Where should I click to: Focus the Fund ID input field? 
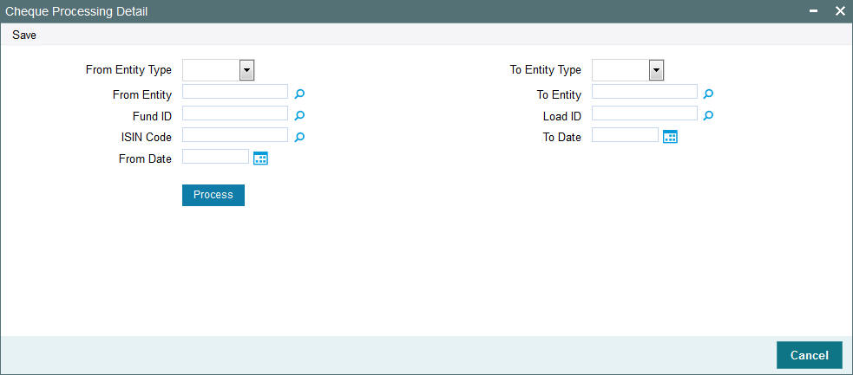[x=235, y=113]
